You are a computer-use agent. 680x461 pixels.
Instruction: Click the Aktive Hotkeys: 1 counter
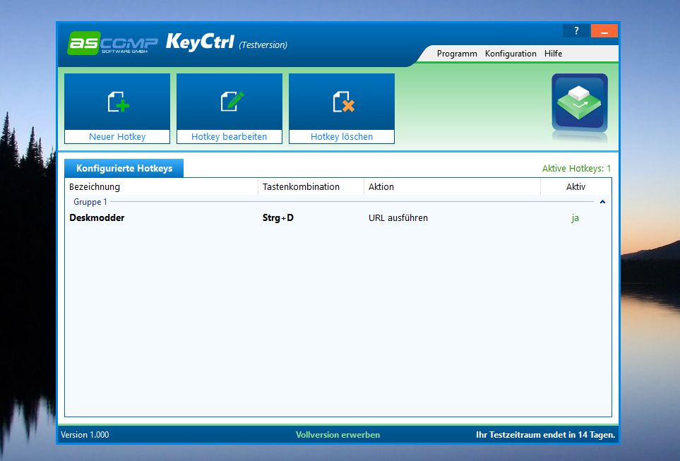click(576, 168)
